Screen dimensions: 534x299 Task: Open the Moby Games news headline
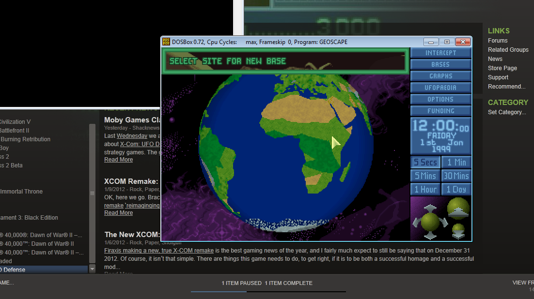tap(132, 120)
